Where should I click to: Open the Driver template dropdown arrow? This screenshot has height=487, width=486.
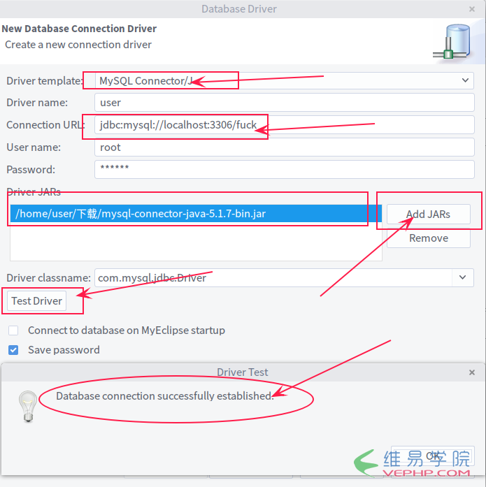pyautogui.click(x=465, y=80)
